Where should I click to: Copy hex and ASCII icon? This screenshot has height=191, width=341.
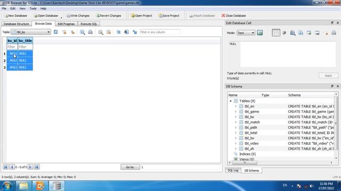coord(301,33)
